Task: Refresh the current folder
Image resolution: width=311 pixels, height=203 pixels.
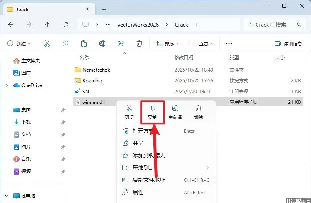Action: click(x=66, y=25)
